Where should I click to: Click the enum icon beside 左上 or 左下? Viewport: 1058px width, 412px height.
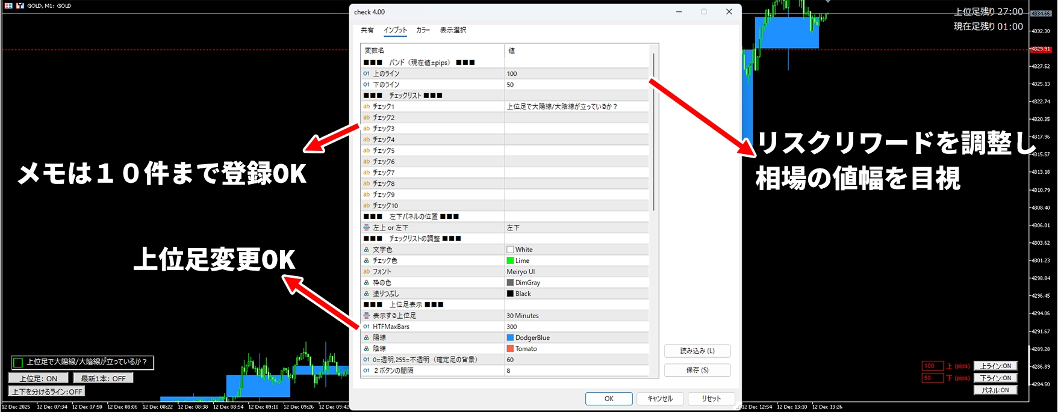coord(366,228)
